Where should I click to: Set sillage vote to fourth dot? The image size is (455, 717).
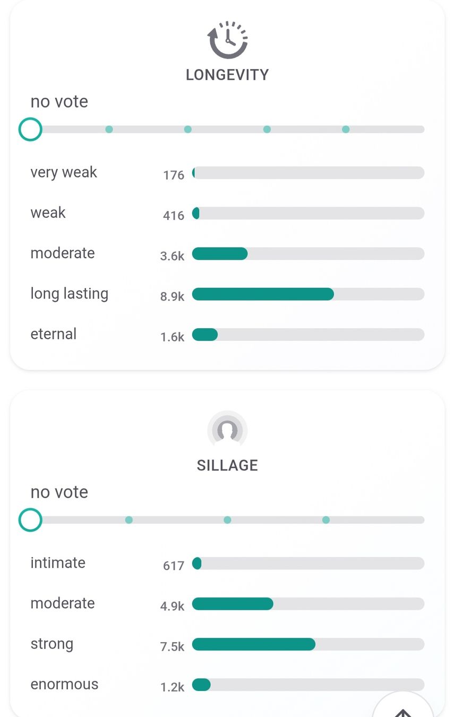[326, 520]
